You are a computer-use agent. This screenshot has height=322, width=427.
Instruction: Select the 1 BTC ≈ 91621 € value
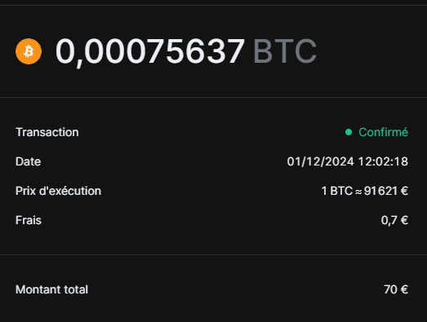tap(365, 191)
